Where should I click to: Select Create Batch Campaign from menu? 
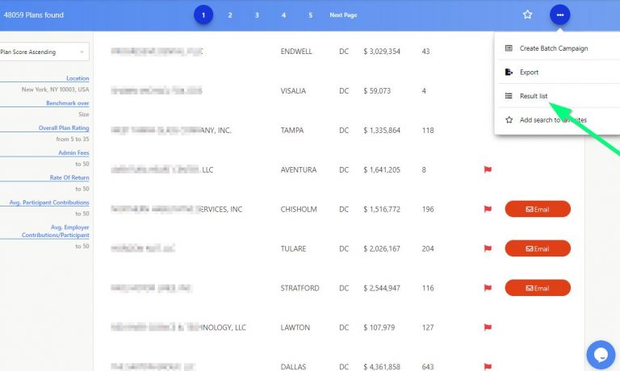pyautogui.click(x=553, y=48)
